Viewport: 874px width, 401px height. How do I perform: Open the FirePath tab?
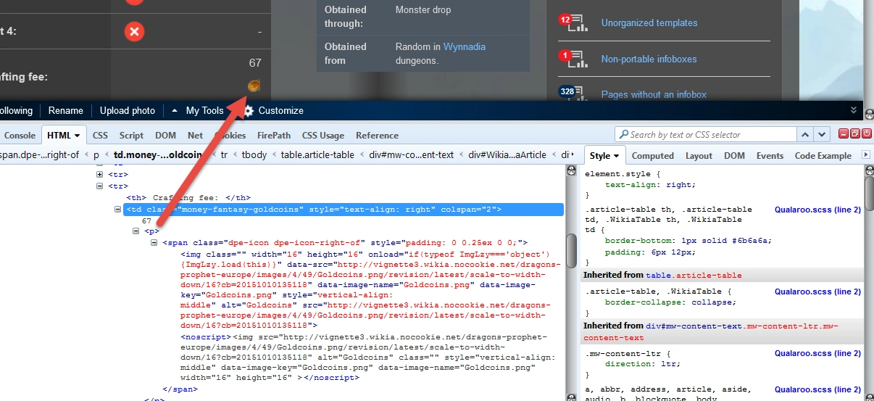274,136
